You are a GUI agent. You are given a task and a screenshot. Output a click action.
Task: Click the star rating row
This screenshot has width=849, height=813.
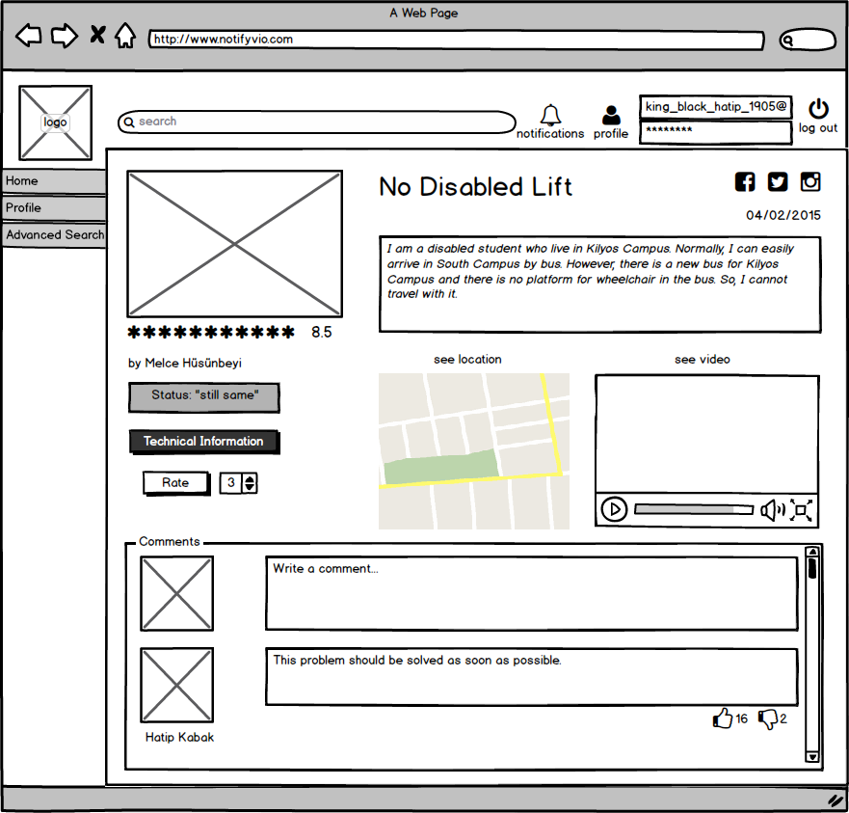pos(211,332)
